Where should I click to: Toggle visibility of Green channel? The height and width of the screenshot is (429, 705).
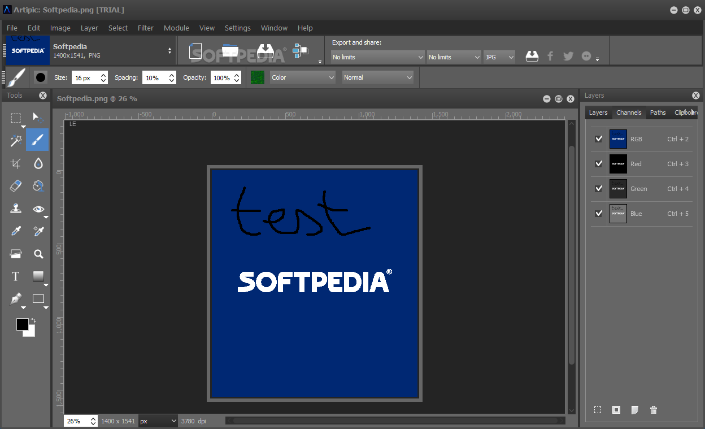(x=599, y=189)
